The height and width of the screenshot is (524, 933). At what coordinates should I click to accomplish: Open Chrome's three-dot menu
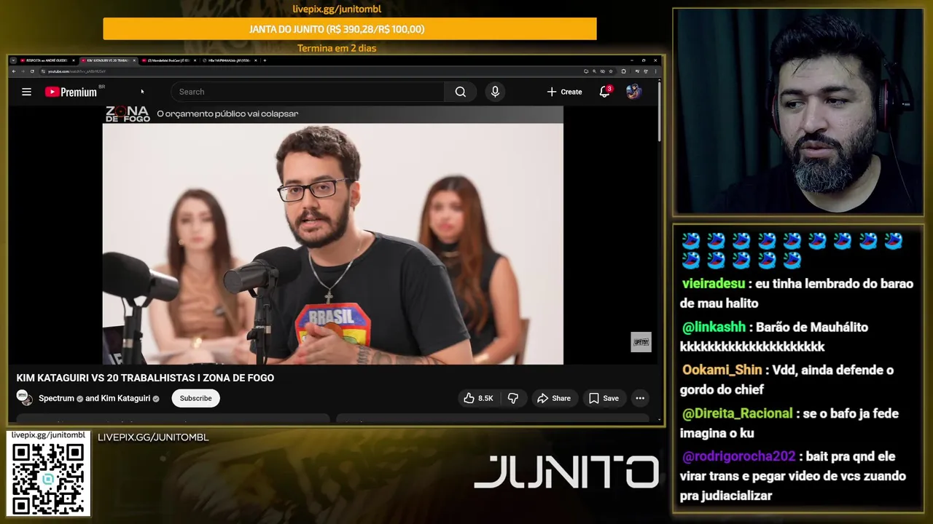click(655, 71)
